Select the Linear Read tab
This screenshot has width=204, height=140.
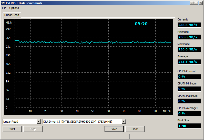tap(12, 15)
